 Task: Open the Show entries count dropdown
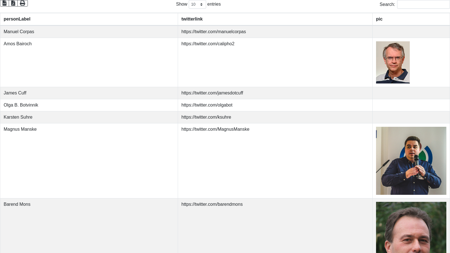(197, 4)
